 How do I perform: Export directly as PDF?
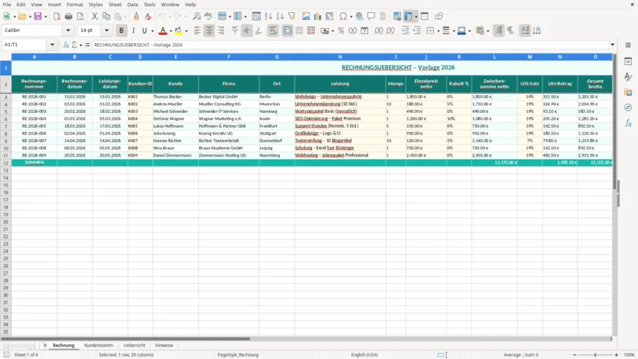pyautogui.click(x=57, y=16)
